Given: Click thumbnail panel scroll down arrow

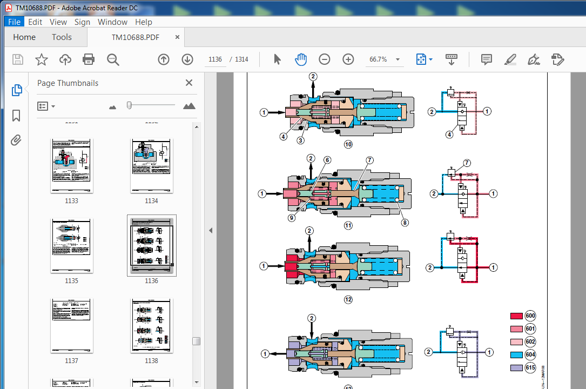Looking at the screenshot, I should coord(197,383).
